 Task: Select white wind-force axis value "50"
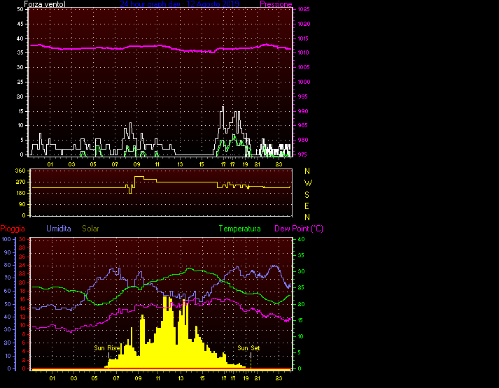20,9
